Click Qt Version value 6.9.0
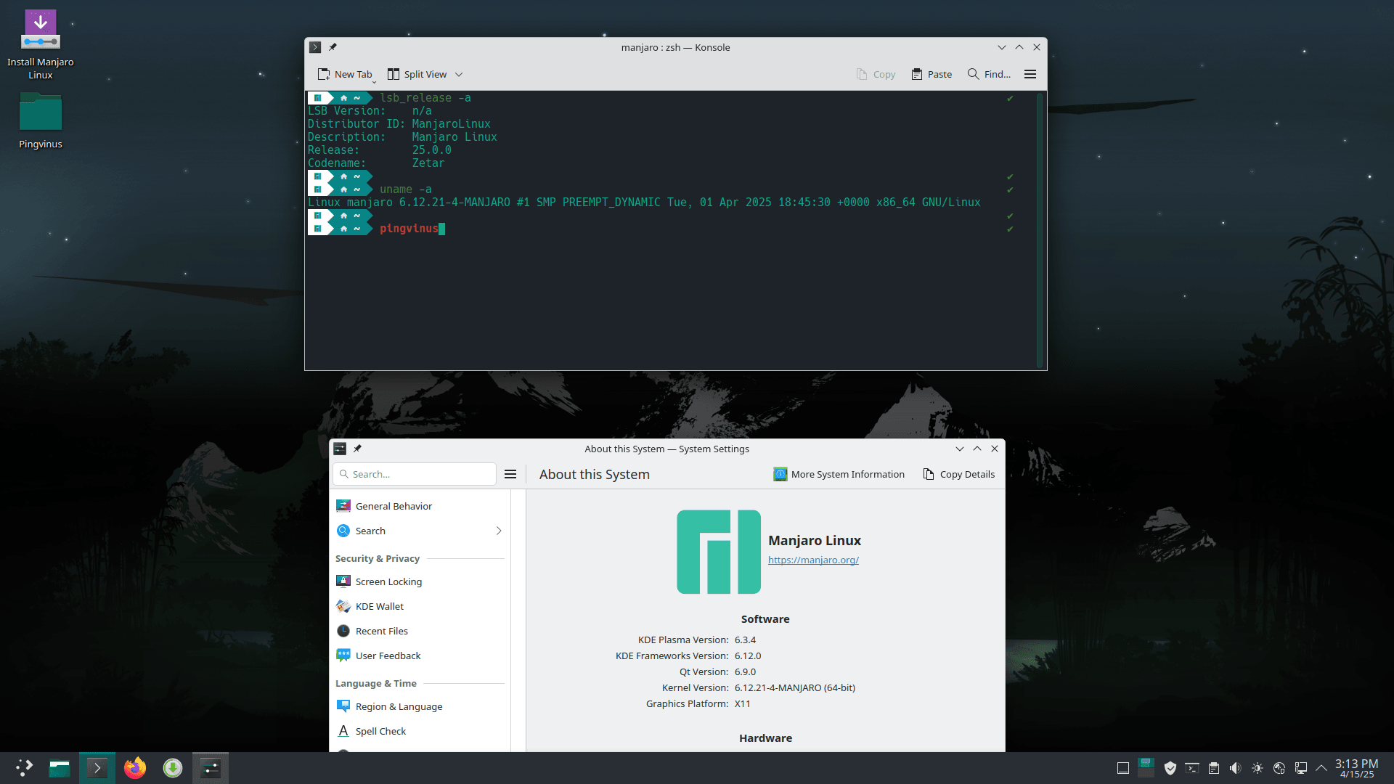The height and width of the screenshot is (784, 1394). [x=745, y=671]
